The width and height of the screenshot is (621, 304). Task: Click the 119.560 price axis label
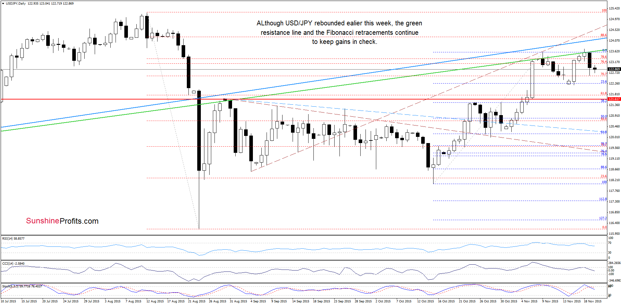pos(614,148)
